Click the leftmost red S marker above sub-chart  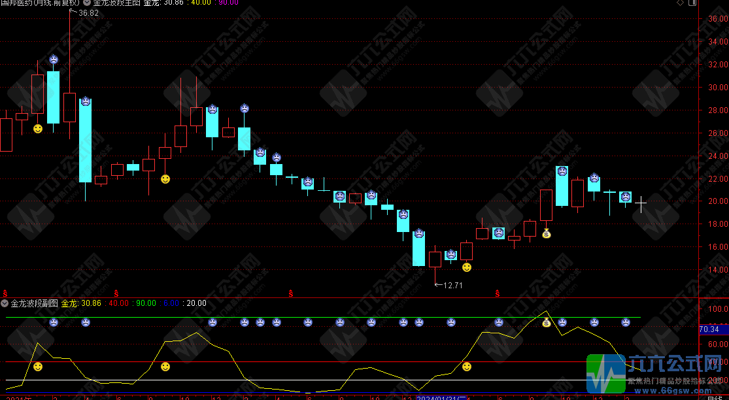[5, 293]
